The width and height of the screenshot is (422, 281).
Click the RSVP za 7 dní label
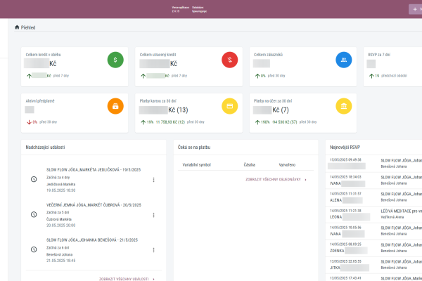379,55
